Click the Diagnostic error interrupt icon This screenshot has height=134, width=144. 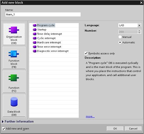(x=35, y=51)
